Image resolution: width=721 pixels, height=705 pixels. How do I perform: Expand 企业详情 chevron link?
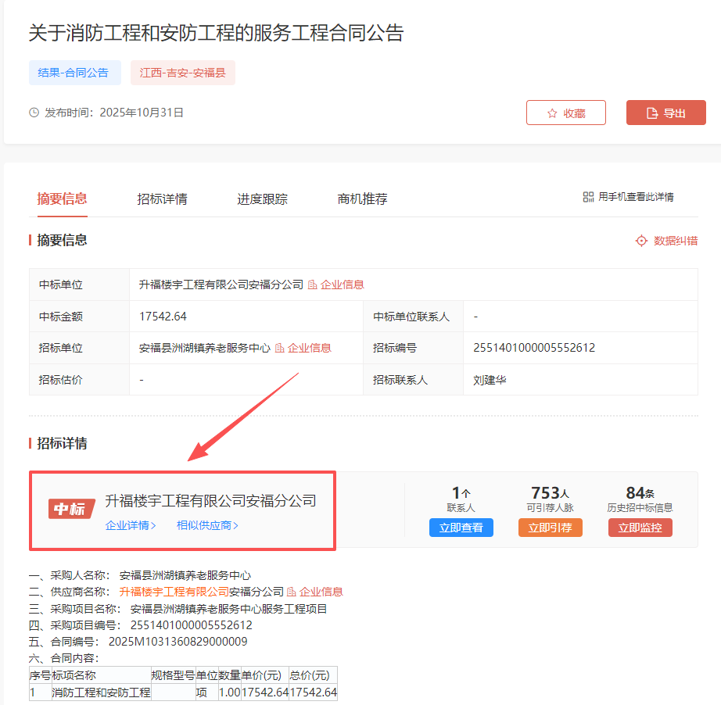pyautogui.click(x=131, y=526)
